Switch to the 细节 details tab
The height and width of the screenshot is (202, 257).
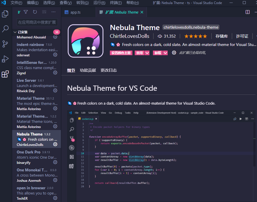point(71,70)
